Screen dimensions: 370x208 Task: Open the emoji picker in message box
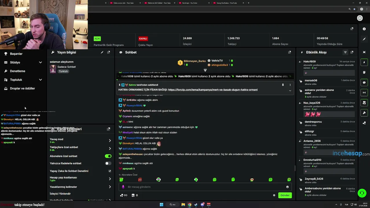287,187
